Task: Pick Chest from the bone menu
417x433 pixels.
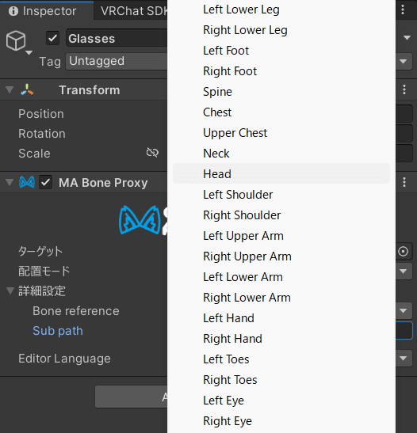Action: tap(281, 112)
